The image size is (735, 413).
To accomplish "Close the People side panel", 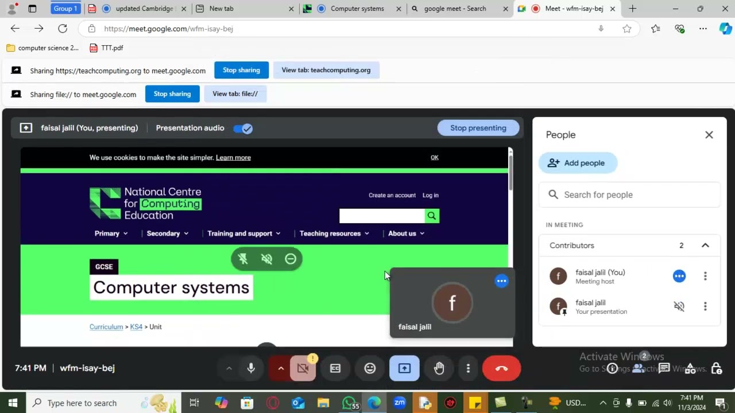I will [709, 135].
